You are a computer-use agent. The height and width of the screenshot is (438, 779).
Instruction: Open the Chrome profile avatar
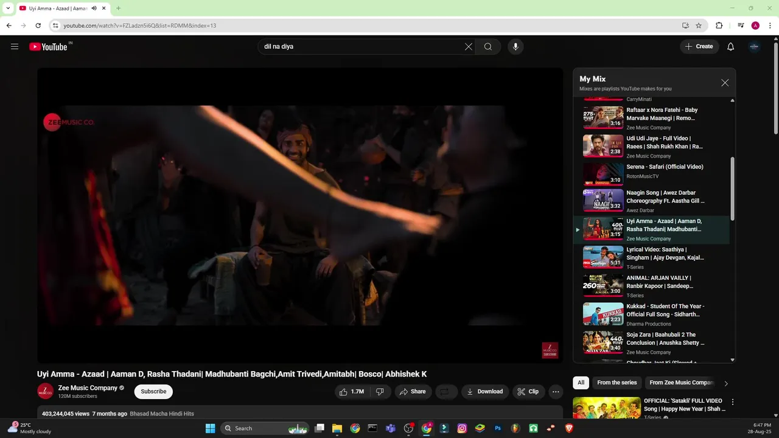point(755,26)
